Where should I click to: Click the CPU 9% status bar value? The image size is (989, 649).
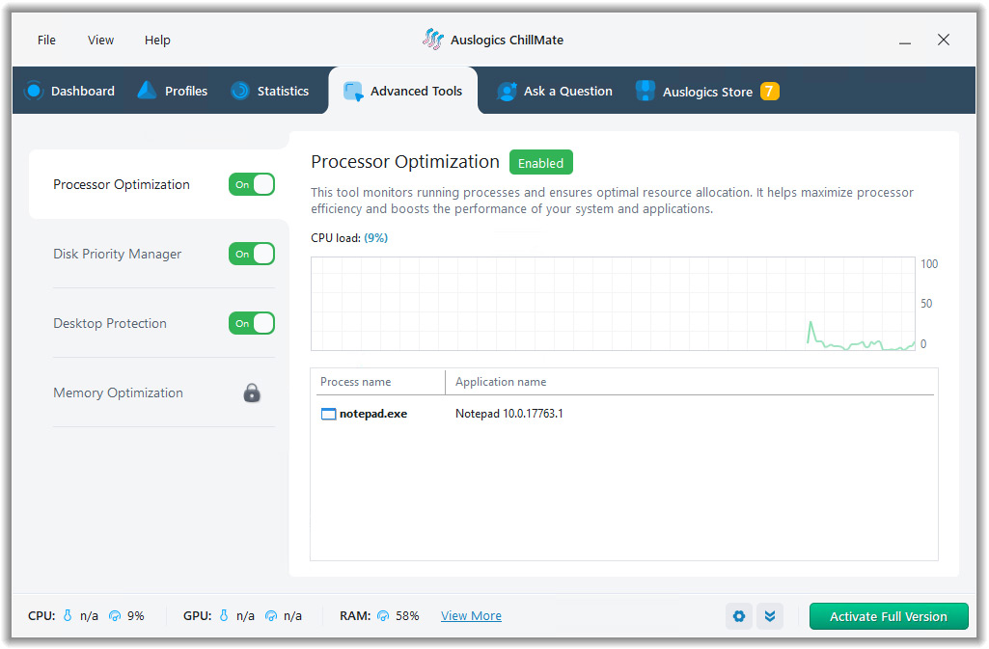tap(136, 615)
